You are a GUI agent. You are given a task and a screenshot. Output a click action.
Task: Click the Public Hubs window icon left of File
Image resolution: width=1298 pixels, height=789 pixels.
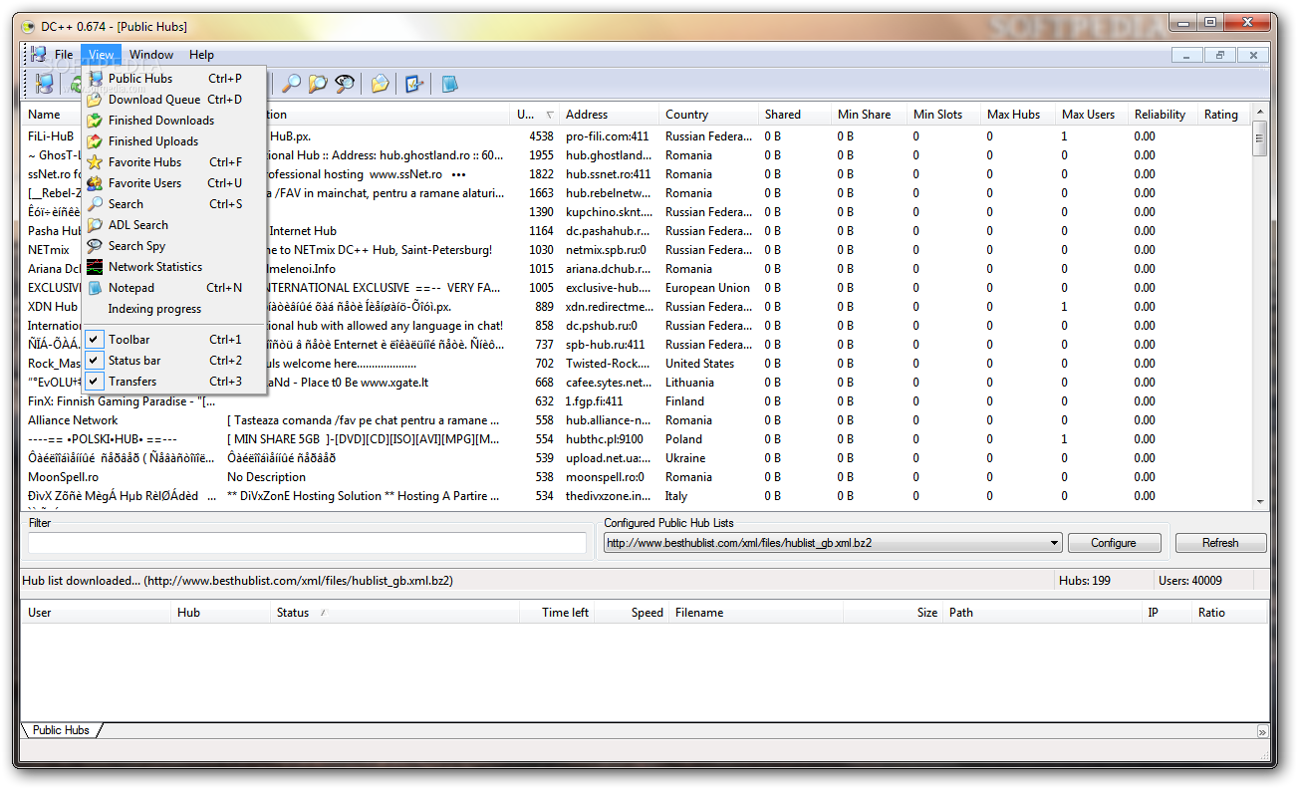pos(38,54)
